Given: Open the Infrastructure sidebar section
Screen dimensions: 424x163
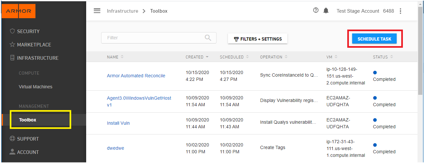Looking at the screenshot, I should pos(38,58).
